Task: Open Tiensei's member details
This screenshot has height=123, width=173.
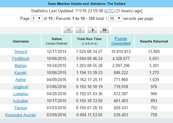Action: [21, 108]
